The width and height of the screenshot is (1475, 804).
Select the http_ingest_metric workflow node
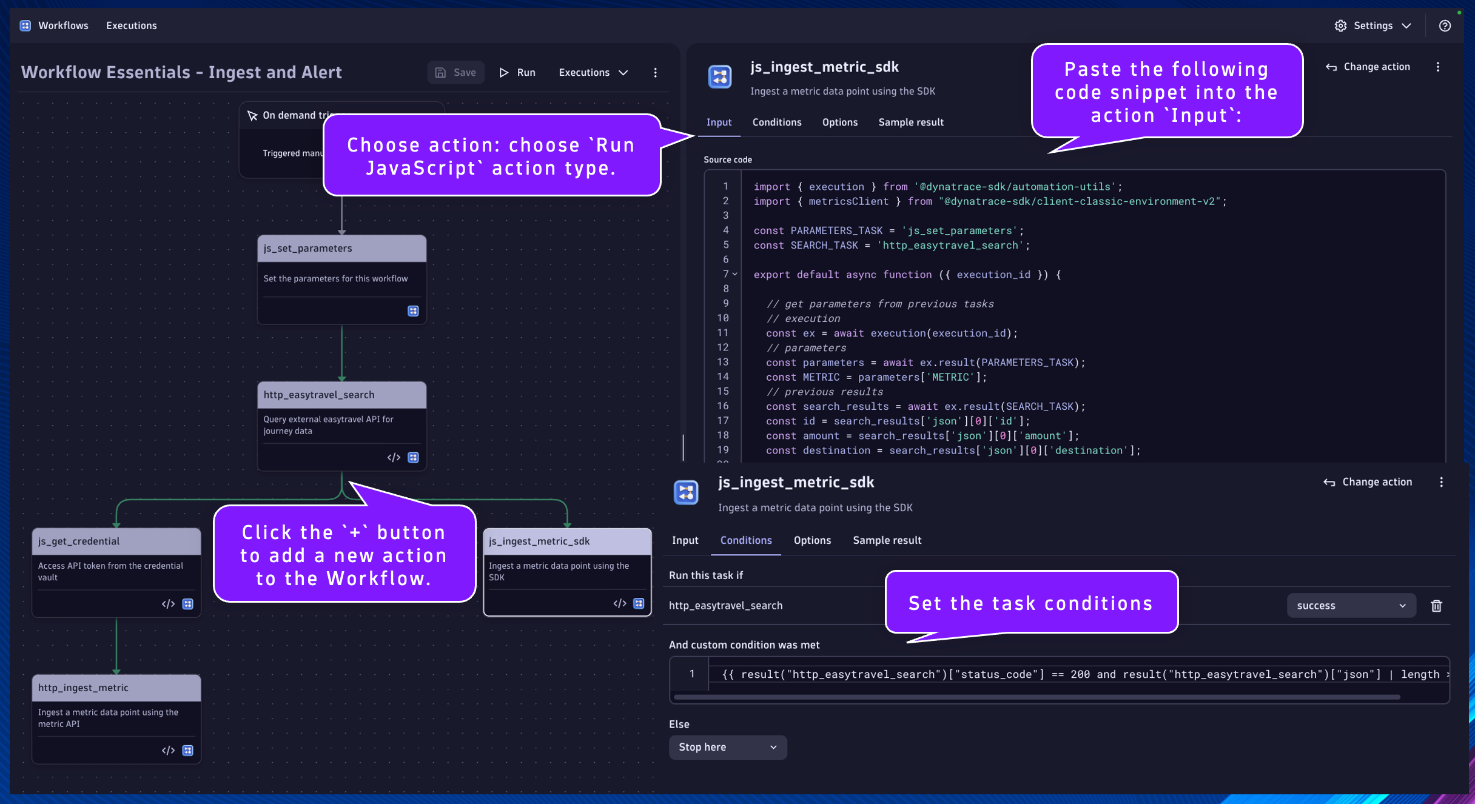[x=116, y=719]
